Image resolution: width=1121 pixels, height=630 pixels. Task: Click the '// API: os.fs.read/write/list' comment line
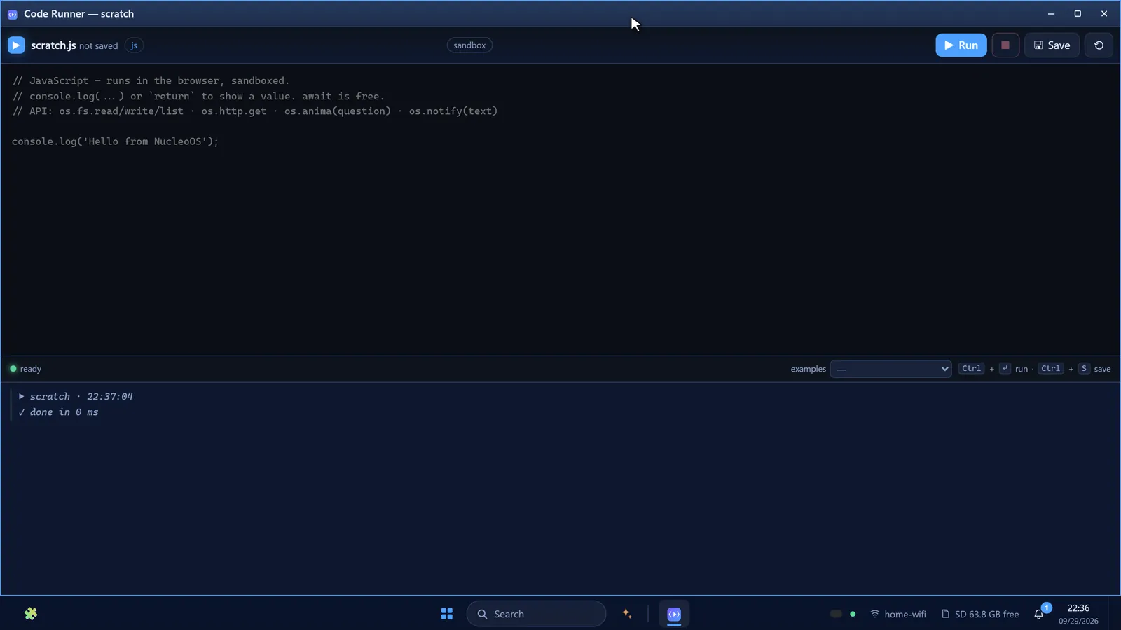point(255,111)
